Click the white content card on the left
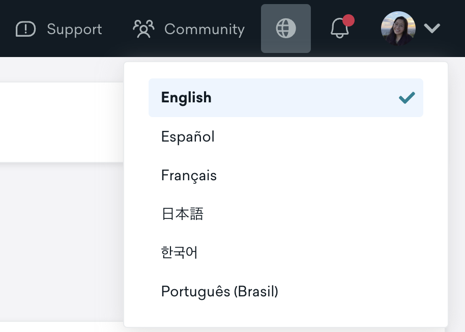The image size is (465, 332). tap(62, 122)
